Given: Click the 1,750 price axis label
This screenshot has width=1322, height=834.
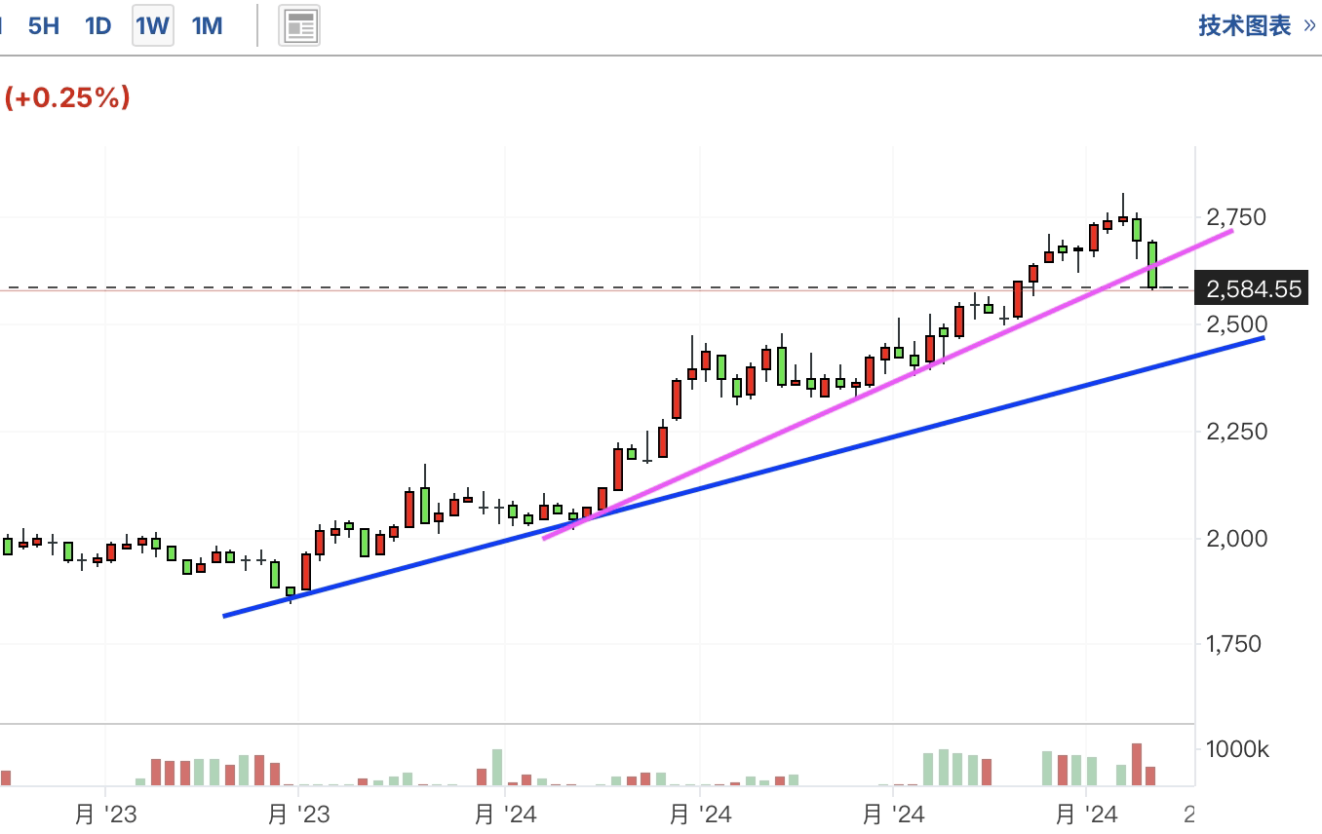Looking at the screenshot, I should [1236, 644].
